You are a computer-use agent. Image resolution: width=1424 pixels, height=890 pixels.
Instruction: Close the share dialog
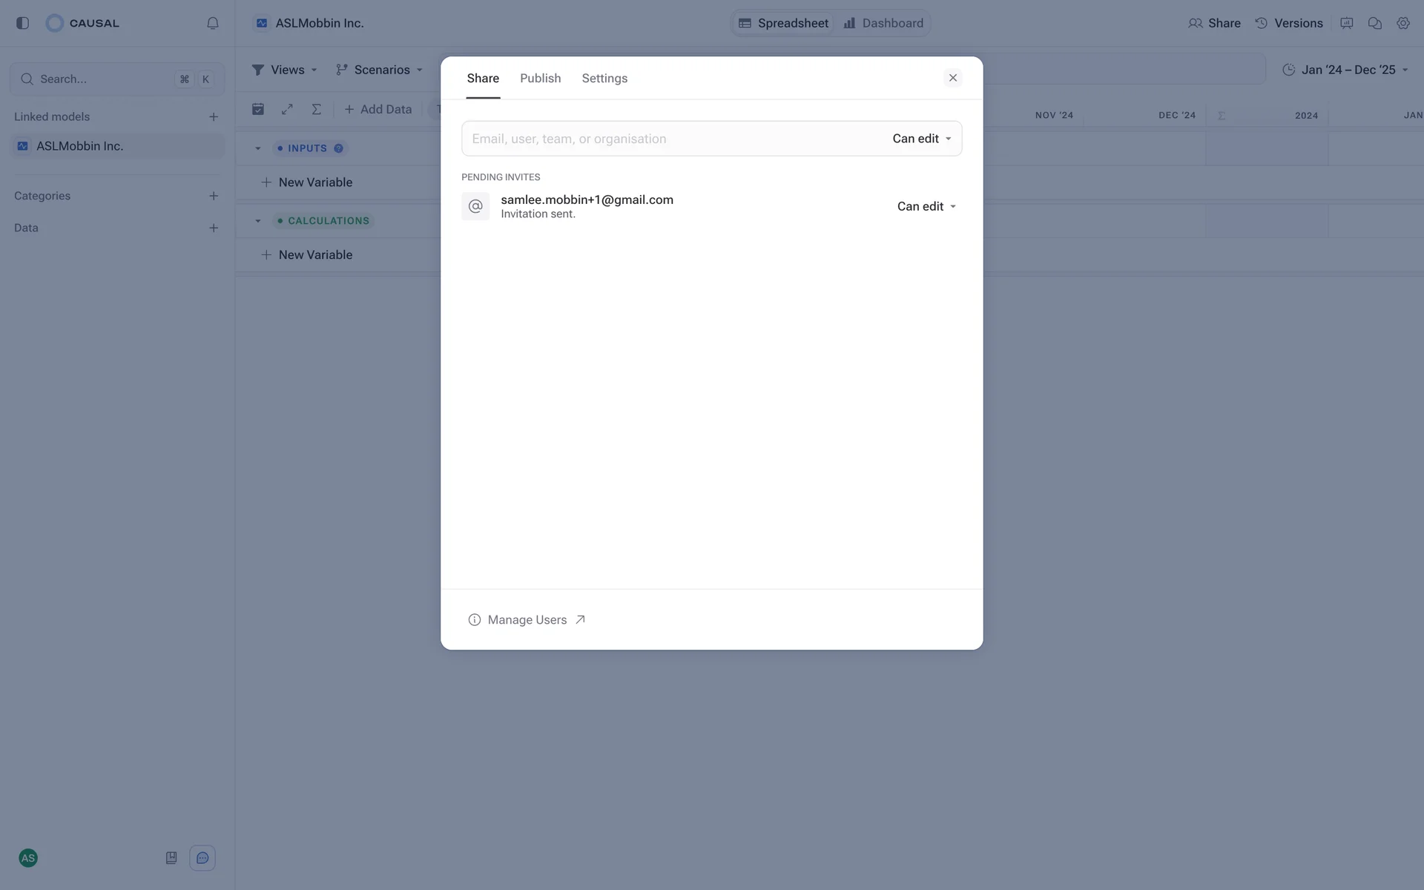click(953, 78)
